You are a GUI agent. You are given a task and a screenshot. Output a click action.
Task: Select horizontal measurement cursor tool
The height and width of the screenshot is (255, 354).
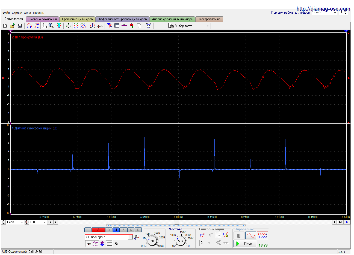(x=29, y=26)
